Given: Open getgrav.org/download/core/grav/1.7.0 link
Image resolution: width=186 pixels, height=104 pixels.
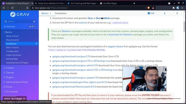Looking at the screenshot, I should (x=71, y=57).
